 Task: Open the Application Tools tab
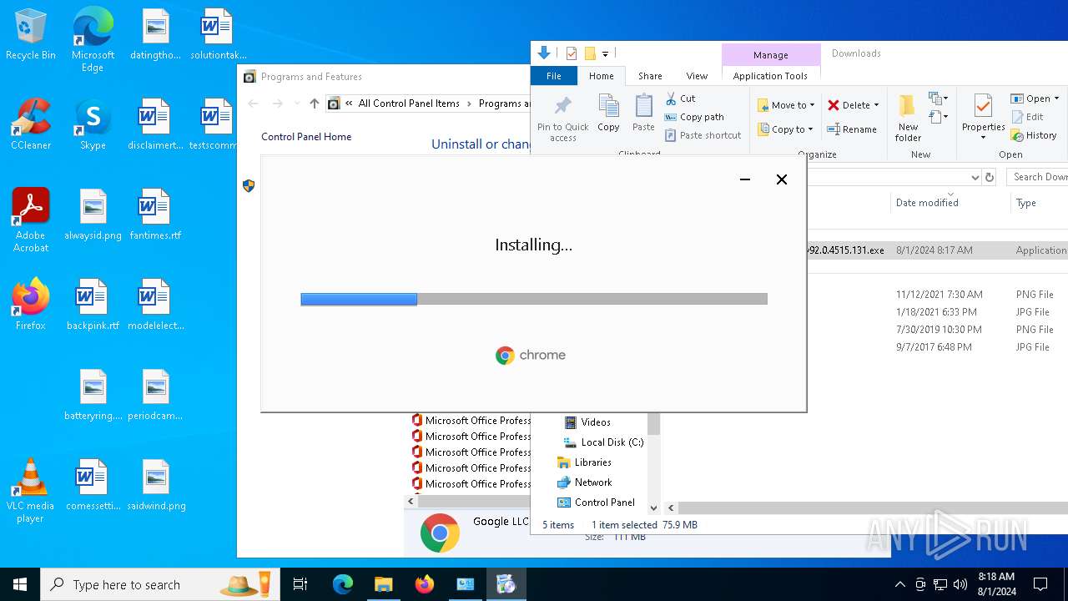coord(770,76)
